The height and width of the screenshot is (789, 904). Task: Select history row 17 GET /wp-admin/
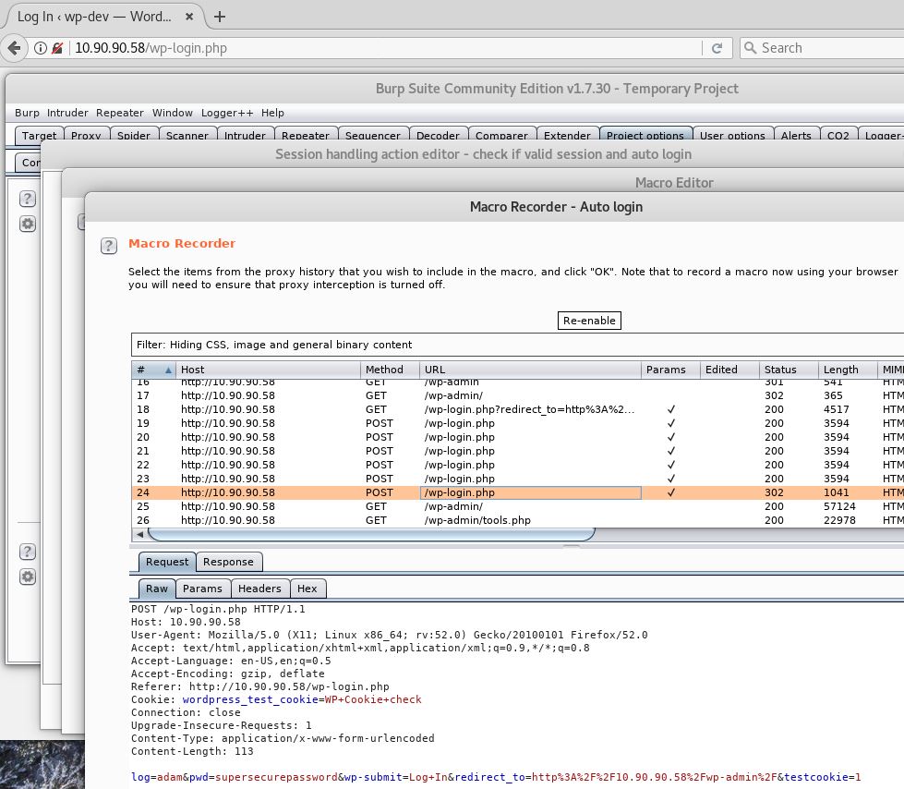[517, 395]
